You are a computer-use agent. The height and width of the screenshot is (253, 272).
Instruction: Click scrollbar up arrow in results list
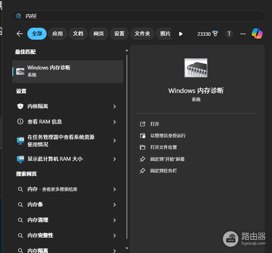[x=127, y=51]
